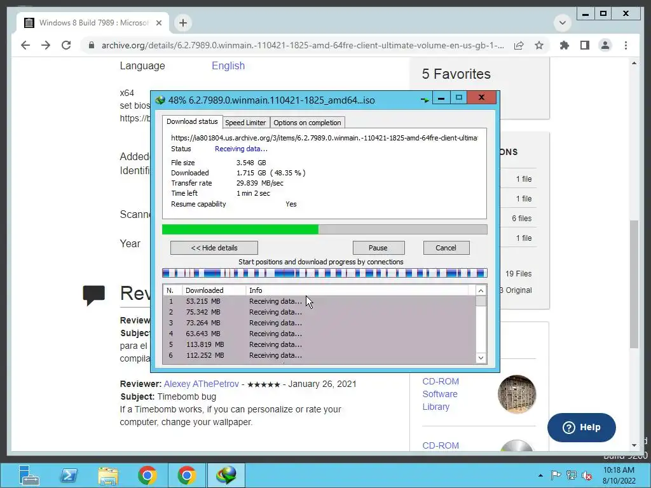The width and height of the screenshot is (651, 488).
Task: Open the Help button
Action: (581, 428)
